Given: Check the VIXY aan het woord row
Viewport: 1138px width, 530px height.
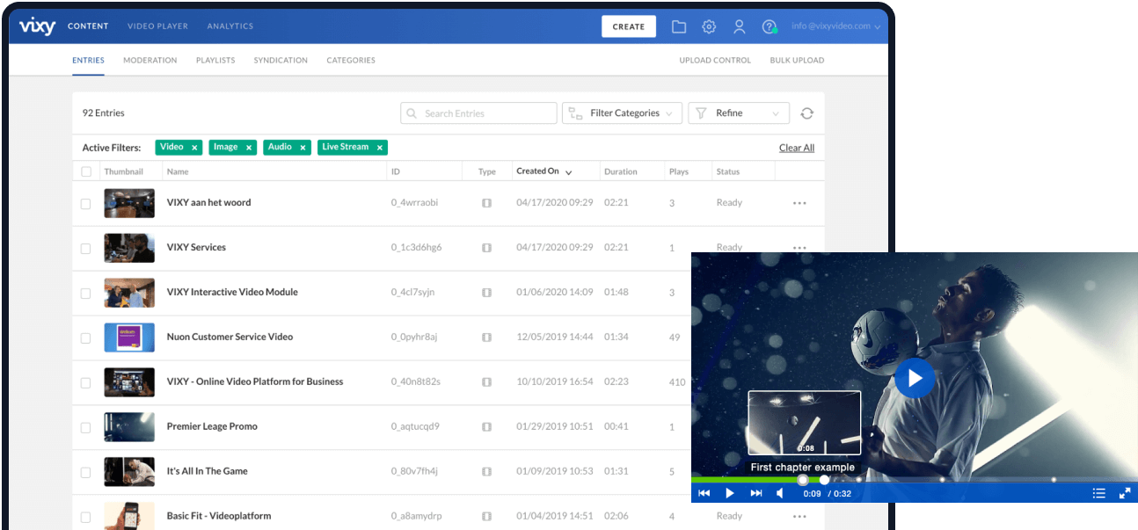Looking at the screenshot, I should pyautogui.click(x=86, y=204).
